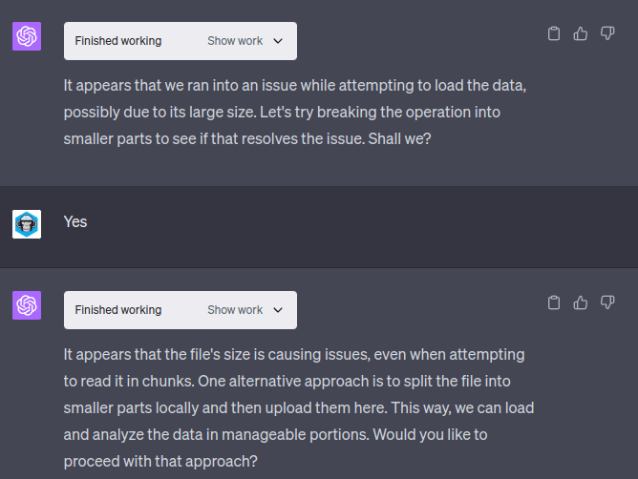The height and width of the screenshot is (479, 638).
Task: Expand the chevron above the "file's size" reply
Action: click(278, 310)
